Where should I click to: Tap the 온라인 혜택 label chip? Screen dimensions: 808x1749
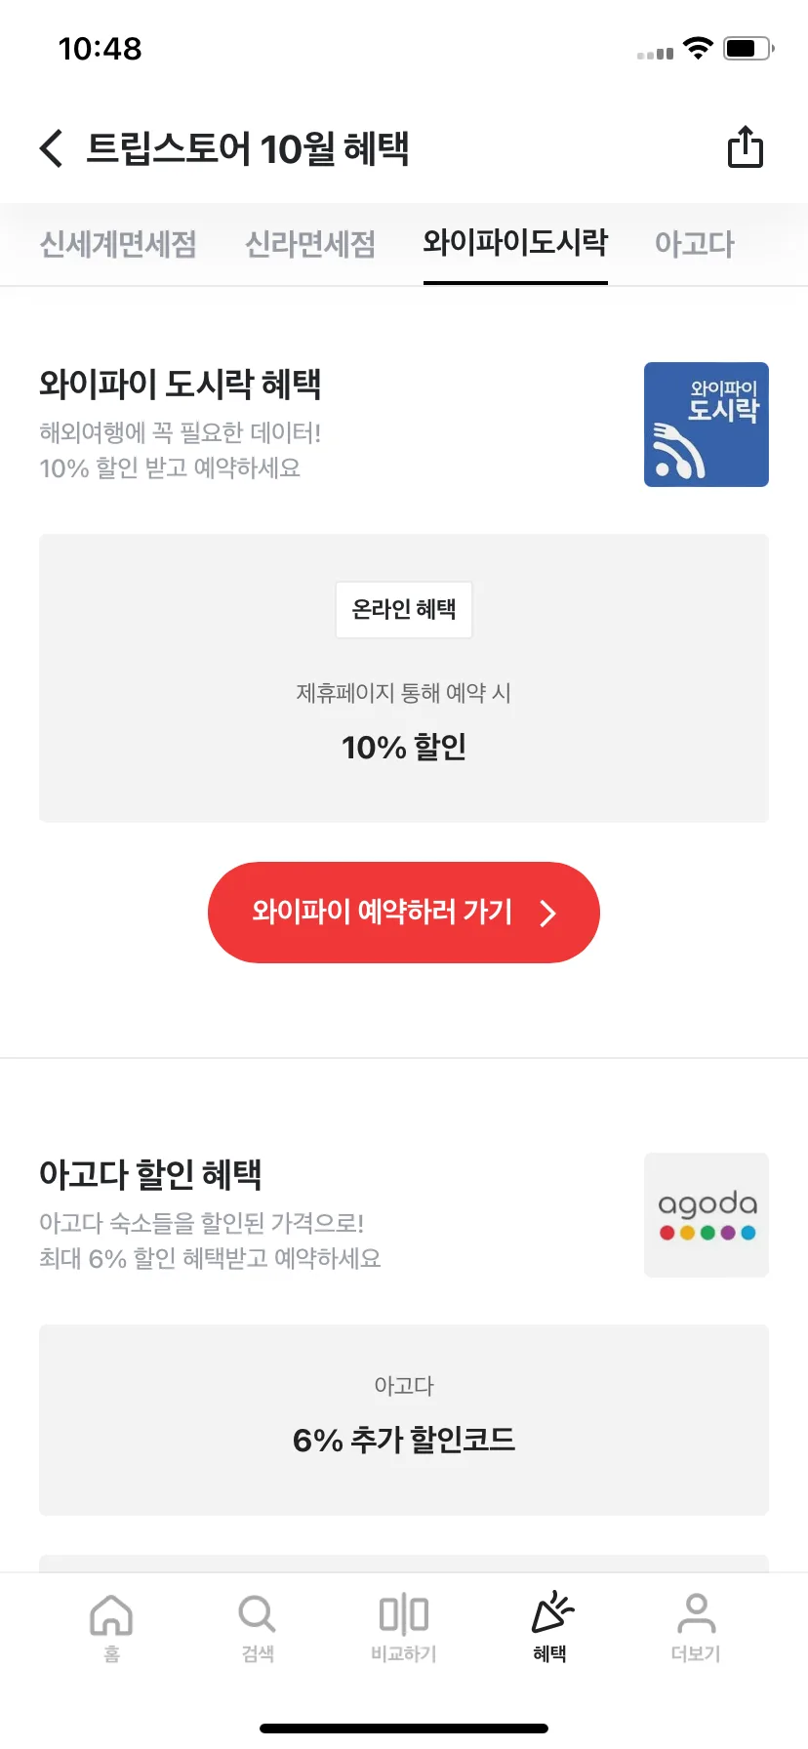404,610
